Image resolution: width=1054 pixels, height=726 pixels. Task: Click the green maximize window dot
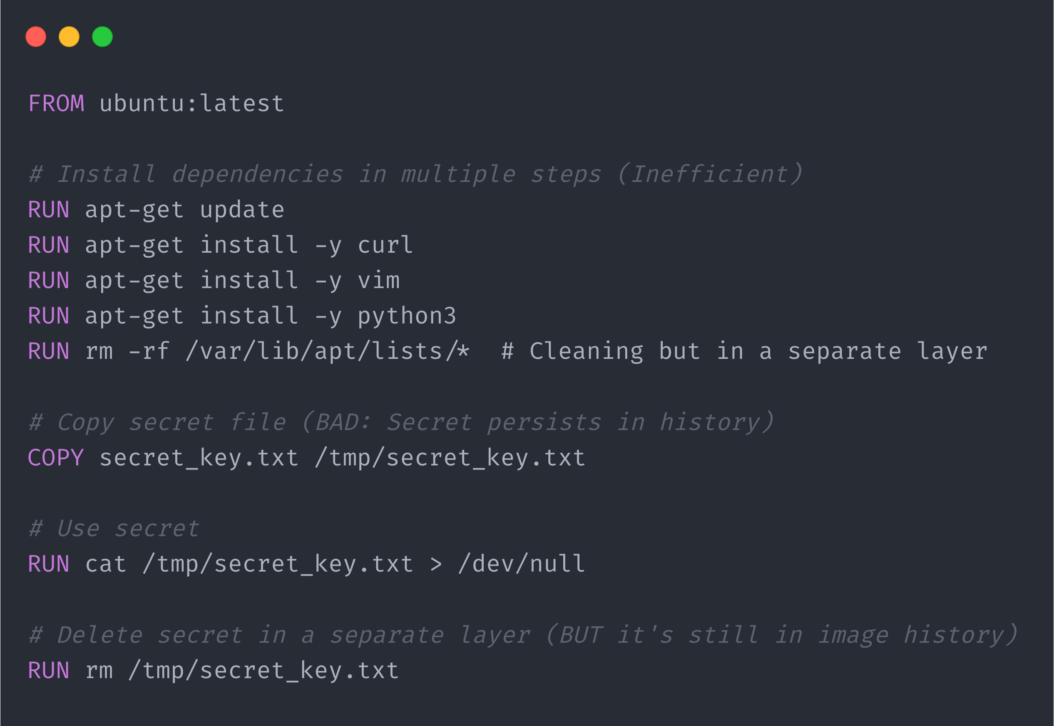tap(102, 37)
